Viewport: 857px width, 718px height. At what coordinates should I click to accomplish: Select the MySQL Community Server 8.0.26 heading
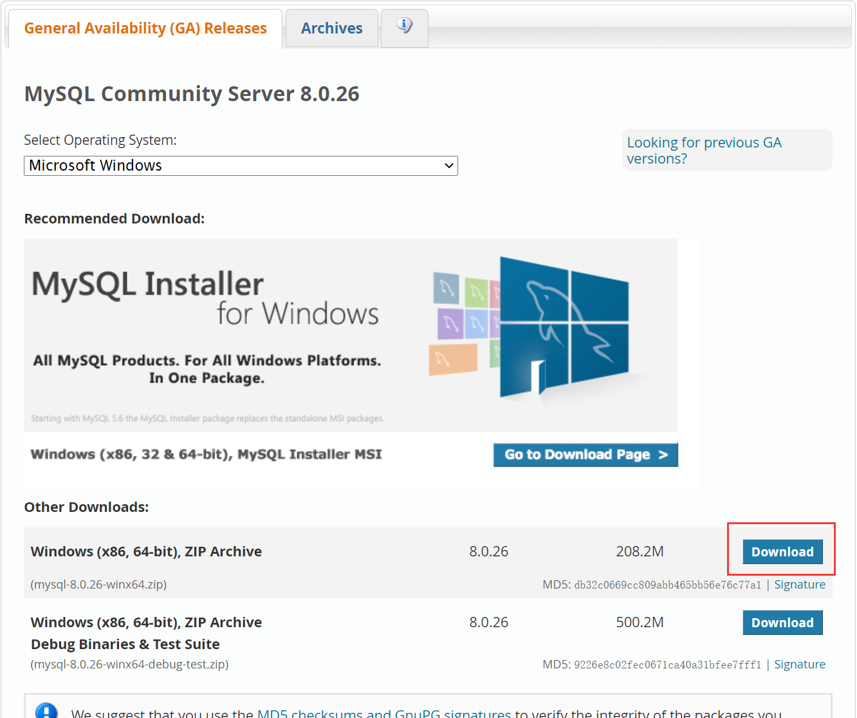[192, 94]
